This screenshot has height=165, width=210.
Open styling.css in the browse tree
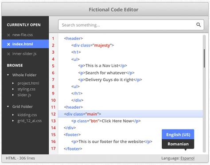26,89
